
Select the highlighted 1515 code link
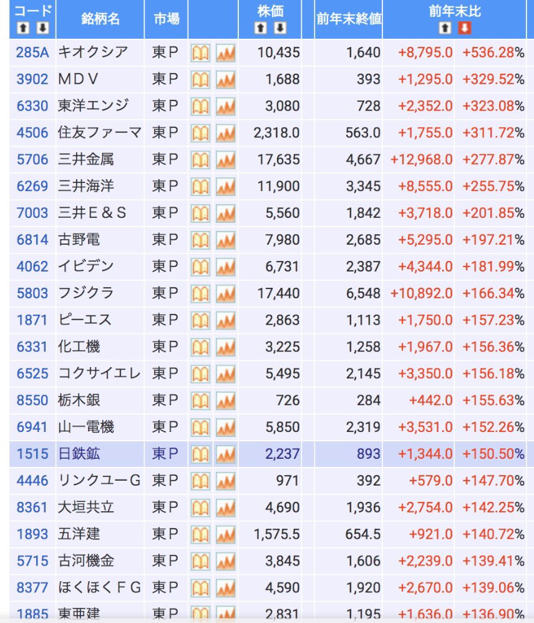coord(32,454)
